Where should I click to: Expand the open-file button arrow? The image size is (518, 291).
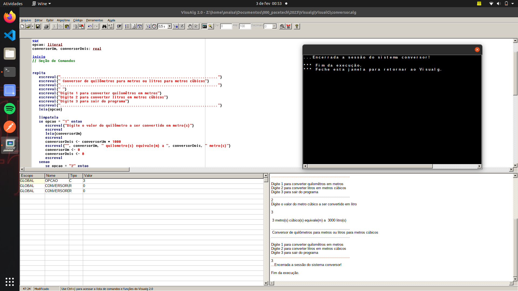pyautogui.click(x=32, y=26)
